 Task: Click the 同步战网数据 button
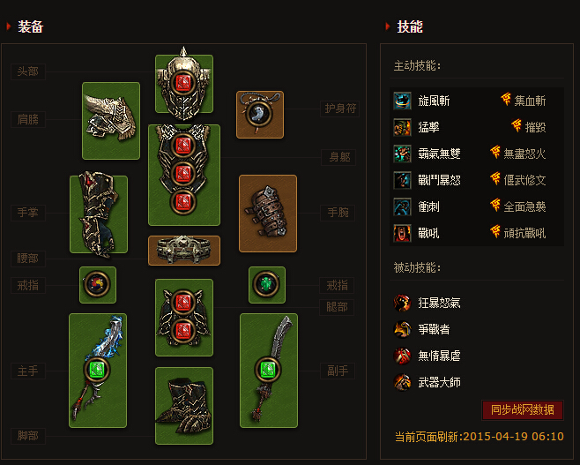tap(523, 409)
